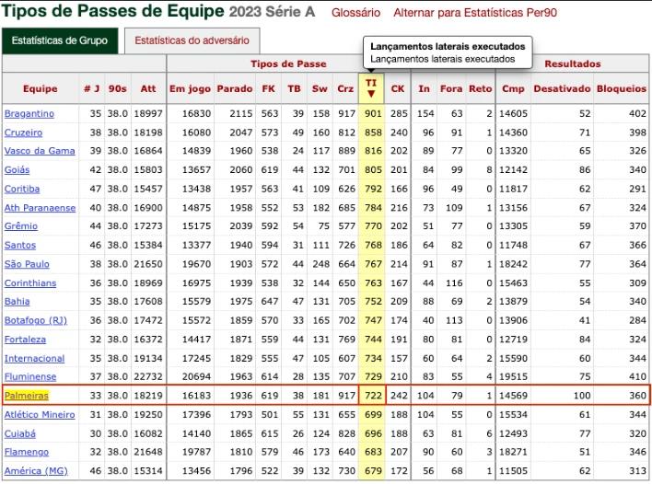Sort by Att column header
Image resolution: width=652 pixels, height=484 pixels.
[x=148, y=89]
